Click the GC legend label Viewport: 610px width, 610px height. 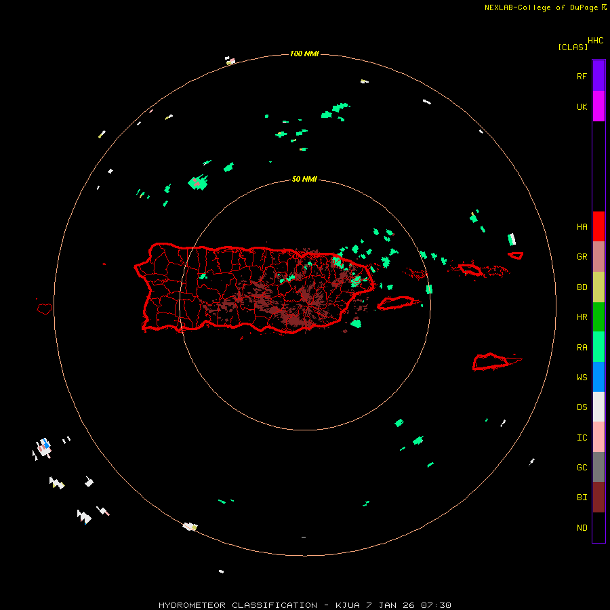click(582, 468)
